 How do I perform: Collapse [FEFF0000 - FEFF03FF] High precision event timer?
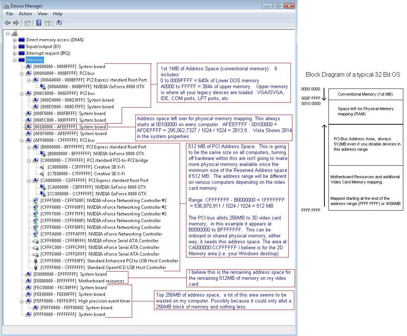pyautogui.click(x=22, y=301)
